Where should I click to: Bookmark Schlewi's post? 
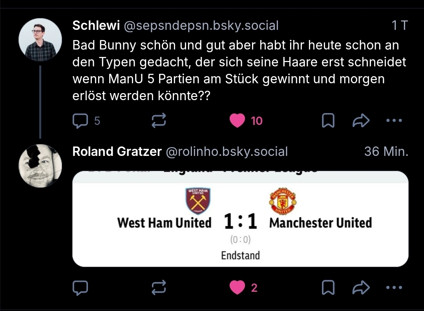click(x=328, y=121)
